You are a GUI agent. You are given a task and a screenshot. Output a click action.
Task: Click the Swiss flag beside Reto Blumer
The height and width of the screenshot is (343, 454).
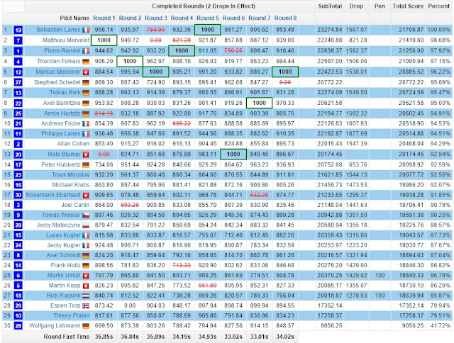point(86,154)
